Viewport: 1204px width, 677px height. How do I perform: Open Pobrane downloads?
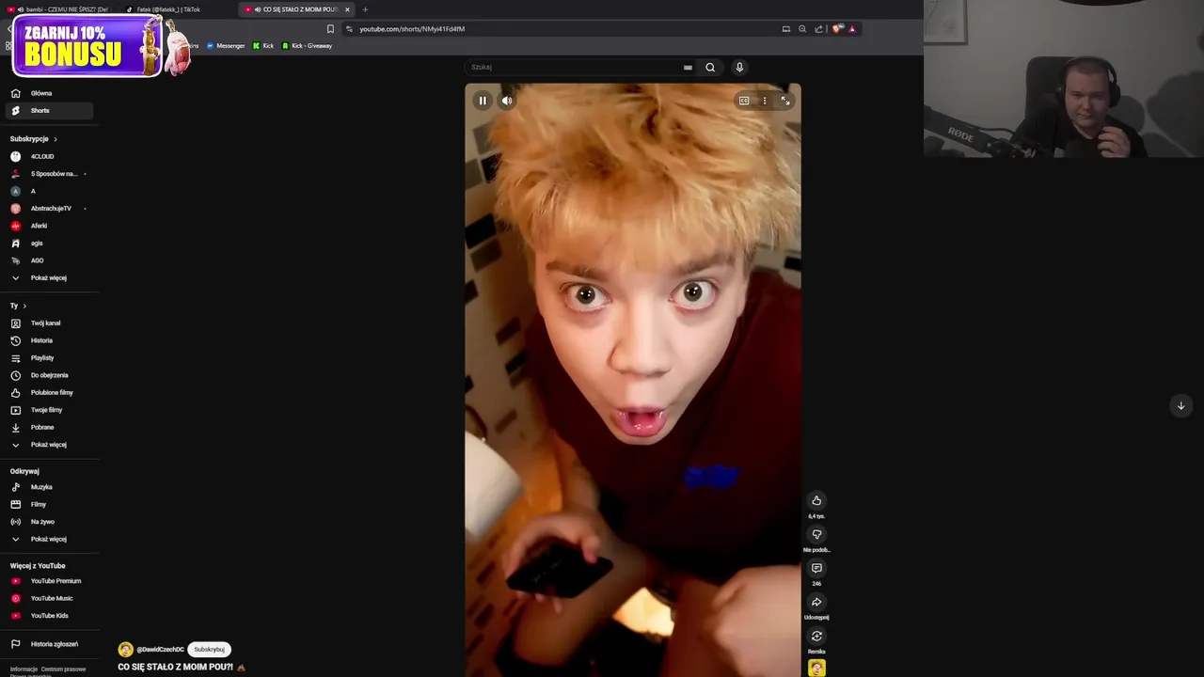click(x=49, y=427)
